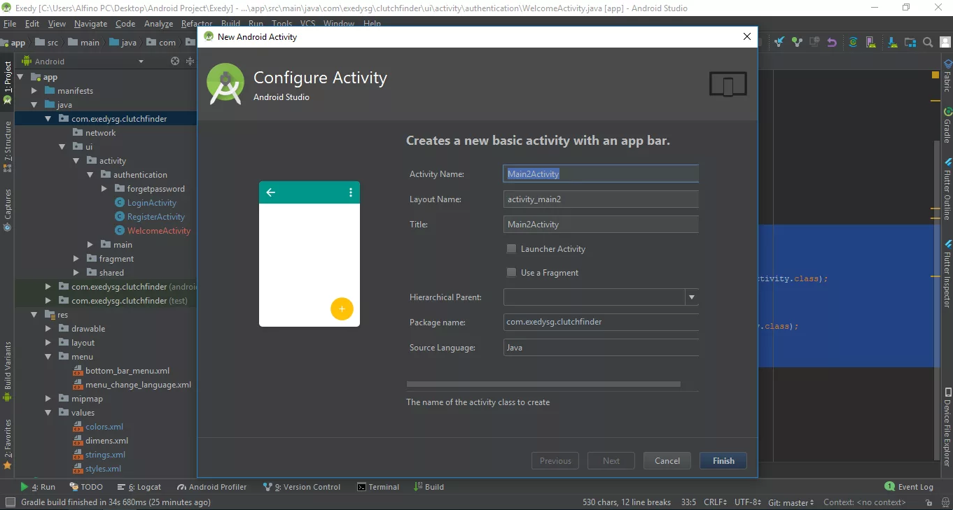Screen dimensions: 953x510
Task: Open the Event Log button
Action: 909,487
